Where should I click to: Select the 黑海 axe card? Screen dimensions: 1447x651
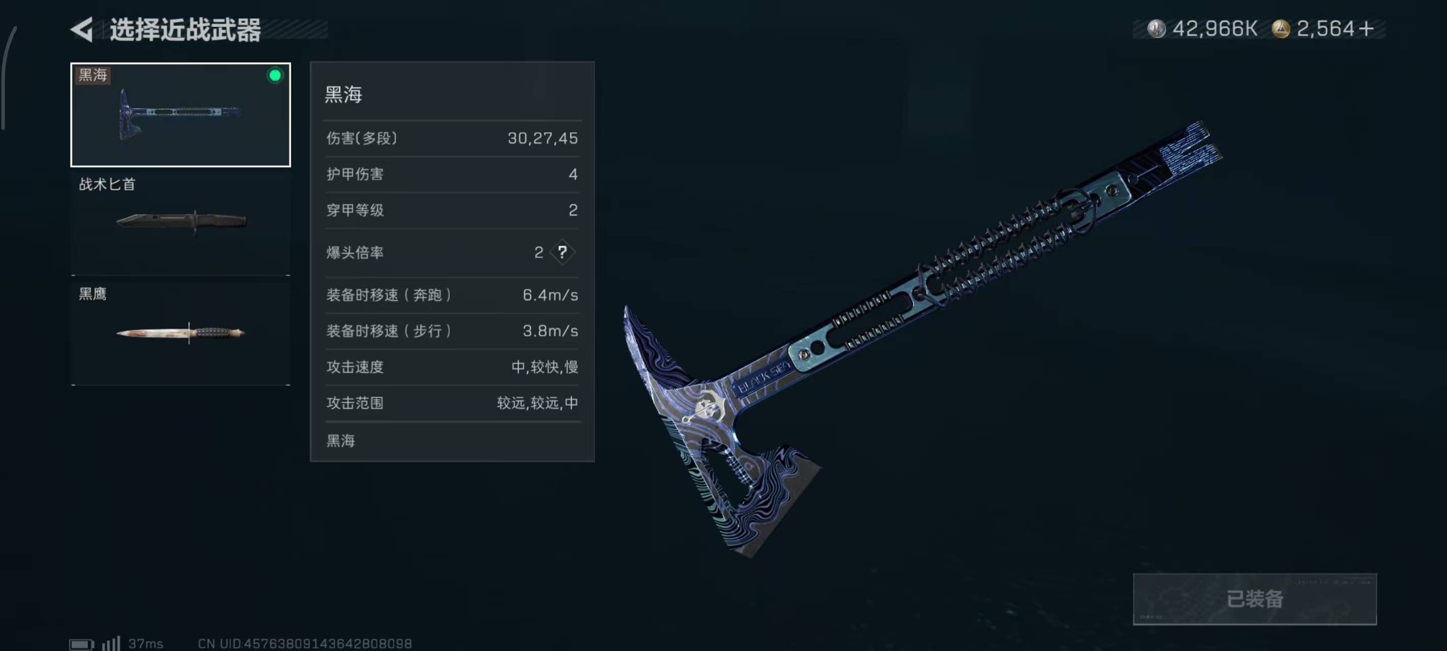[x=180, y=114]
